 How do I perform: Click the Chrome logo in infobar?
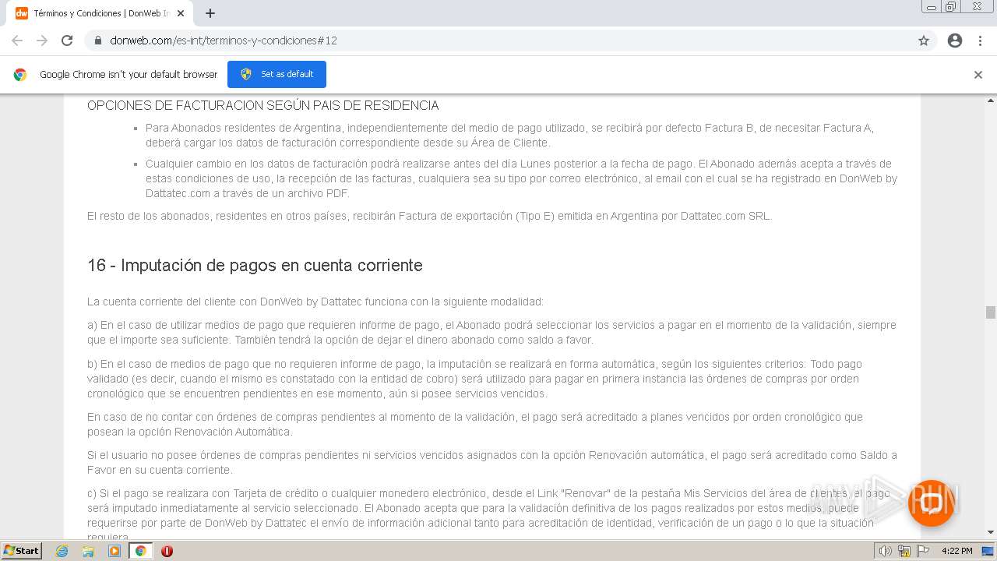(20, 75)
